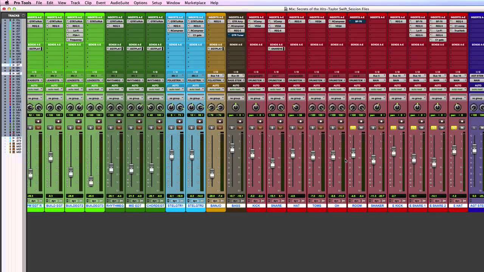Open the Setup menu
This screenshot has height=272, width=484.
157,3
